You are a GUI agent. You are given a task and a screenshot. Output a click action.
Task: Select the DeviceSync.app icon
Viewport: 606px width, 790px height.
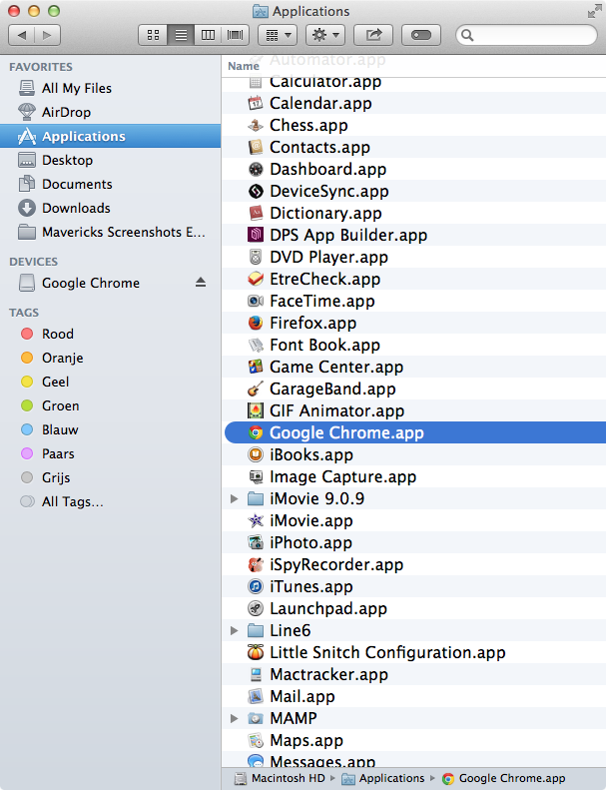[x=256, y=191]
